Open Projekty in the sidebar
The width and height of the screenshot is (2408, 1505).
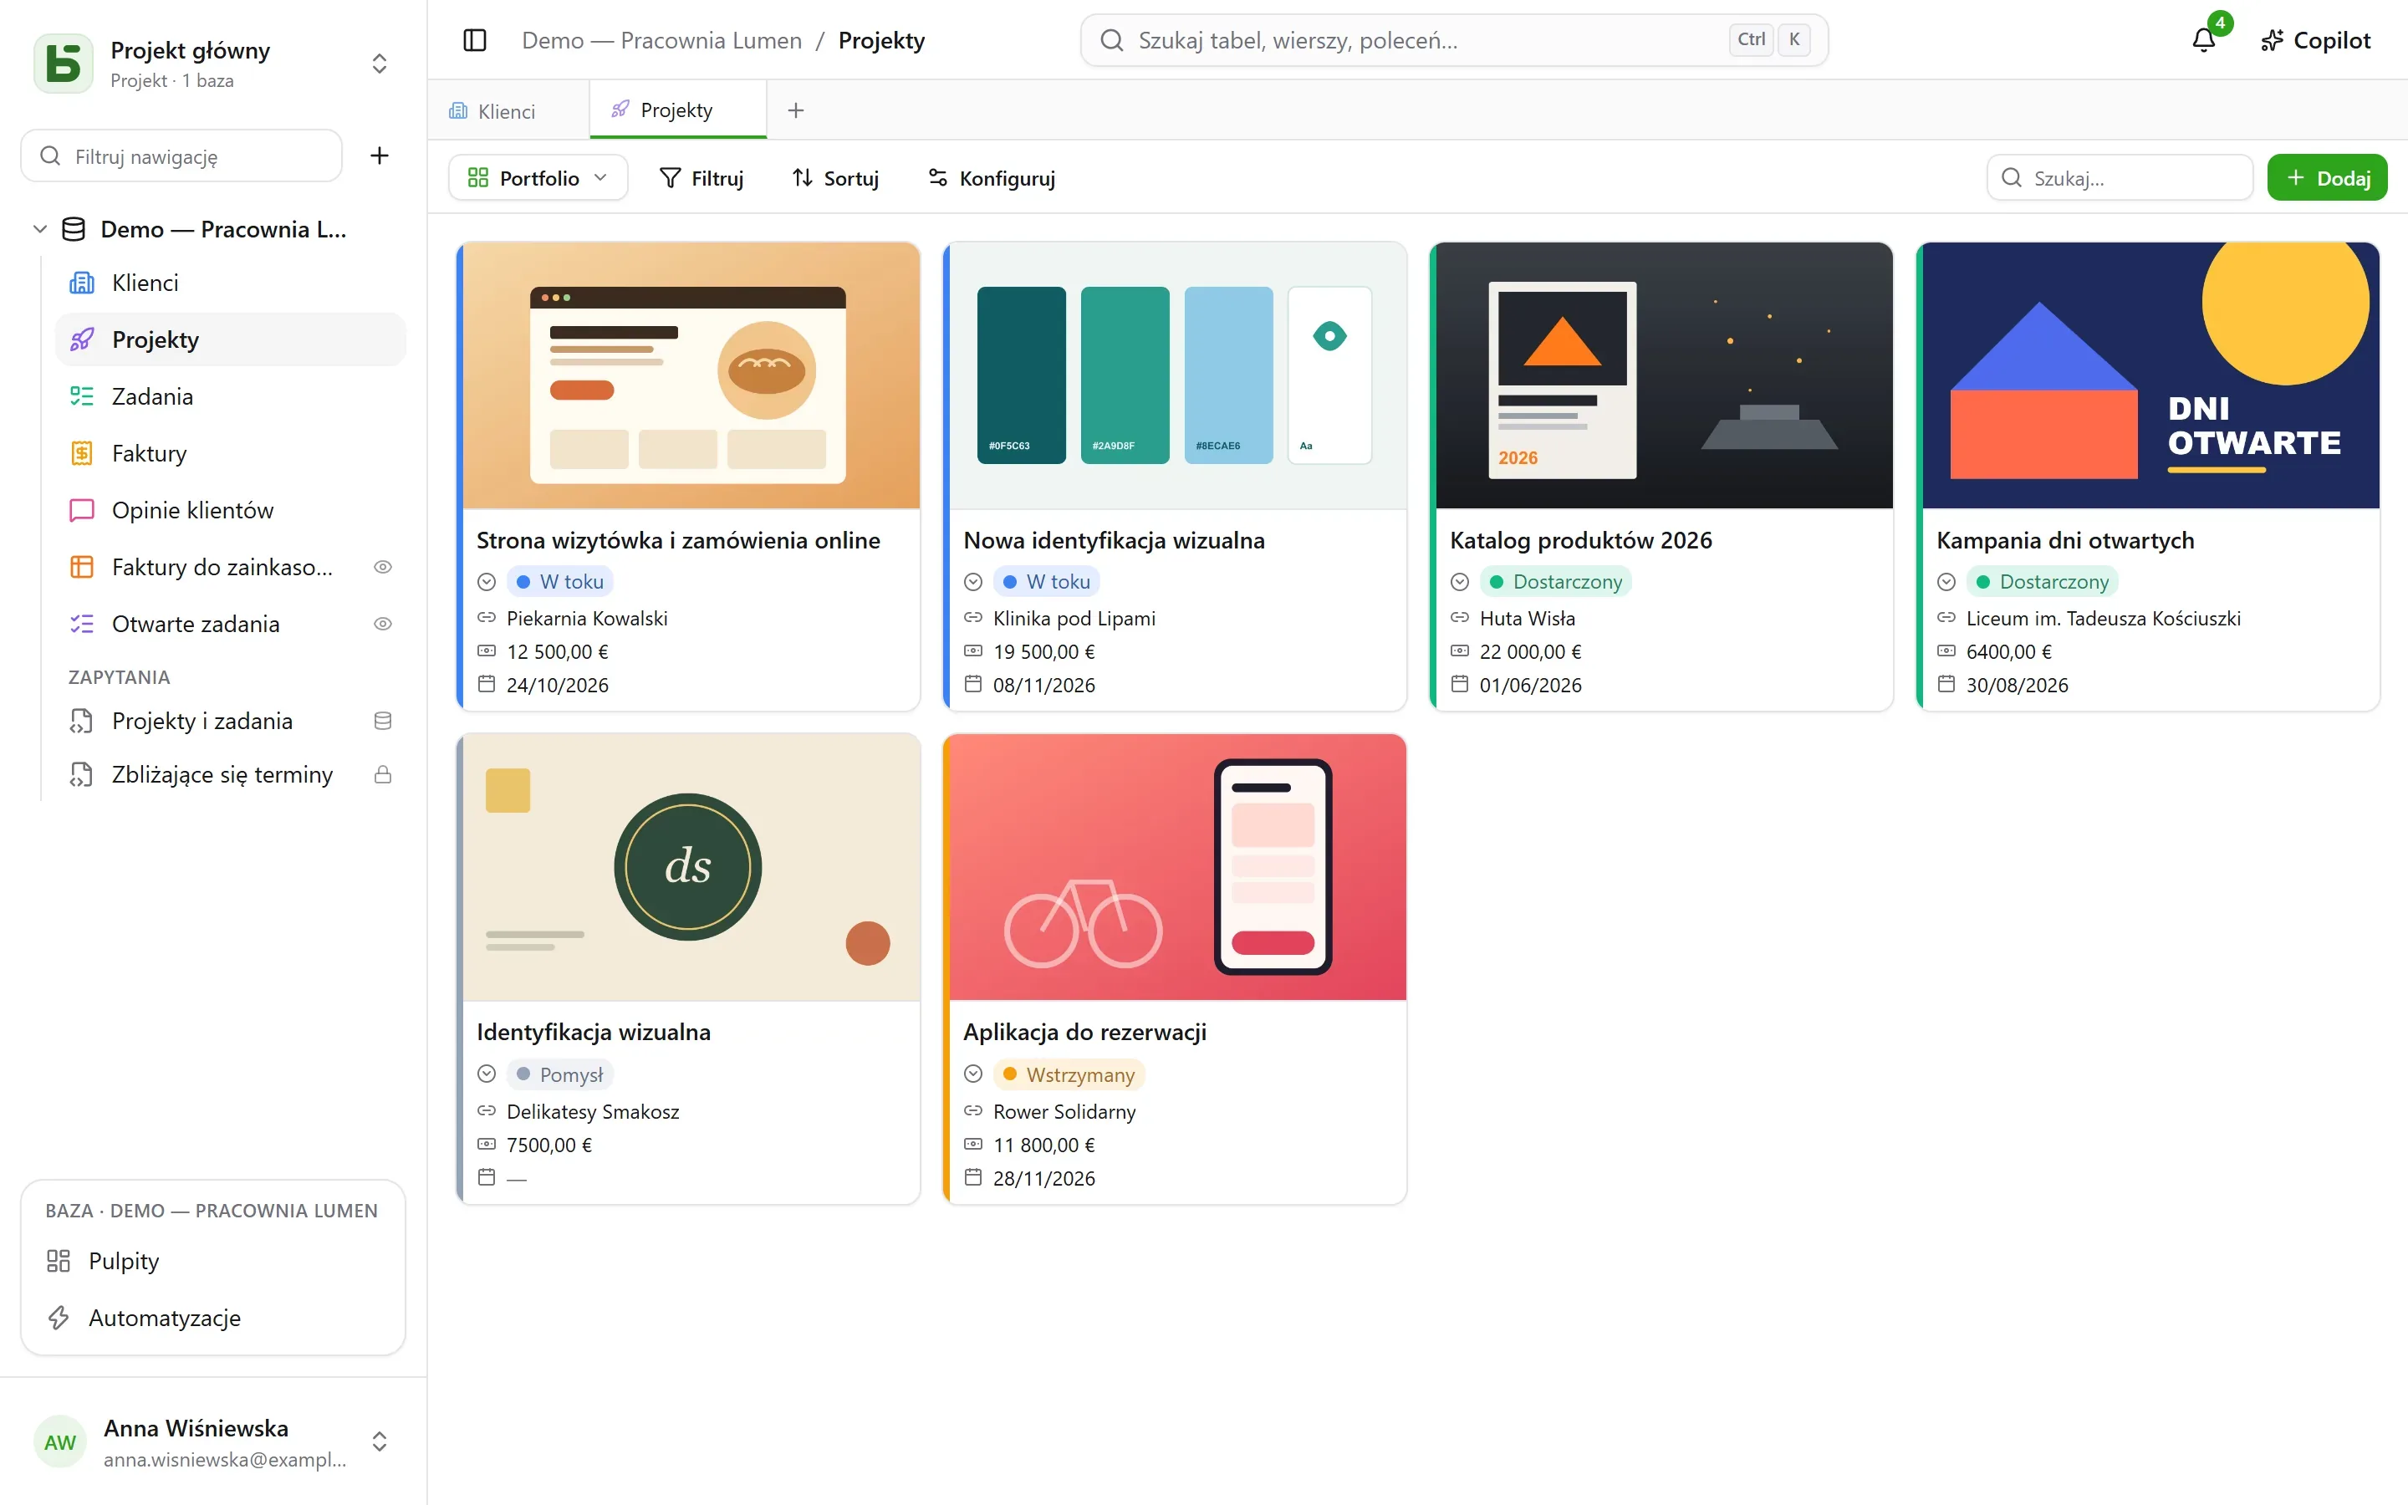(231, 339)
